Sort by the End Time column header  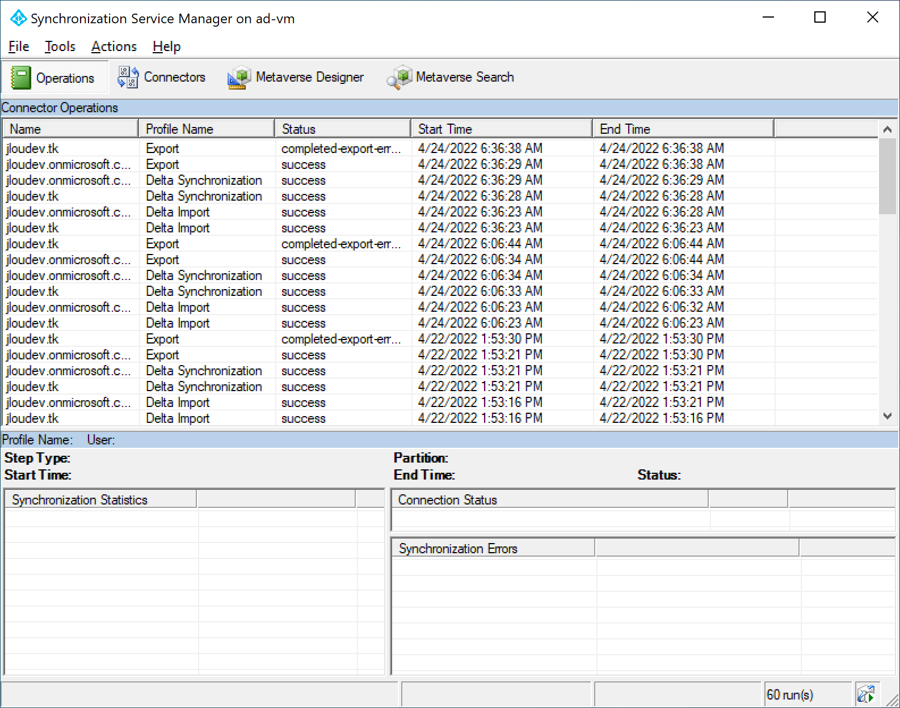tap(683, 129)
